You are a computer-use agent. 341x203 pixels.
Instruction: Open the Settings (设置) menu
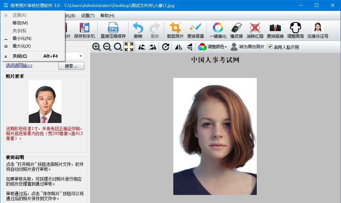tap(88, 16)
